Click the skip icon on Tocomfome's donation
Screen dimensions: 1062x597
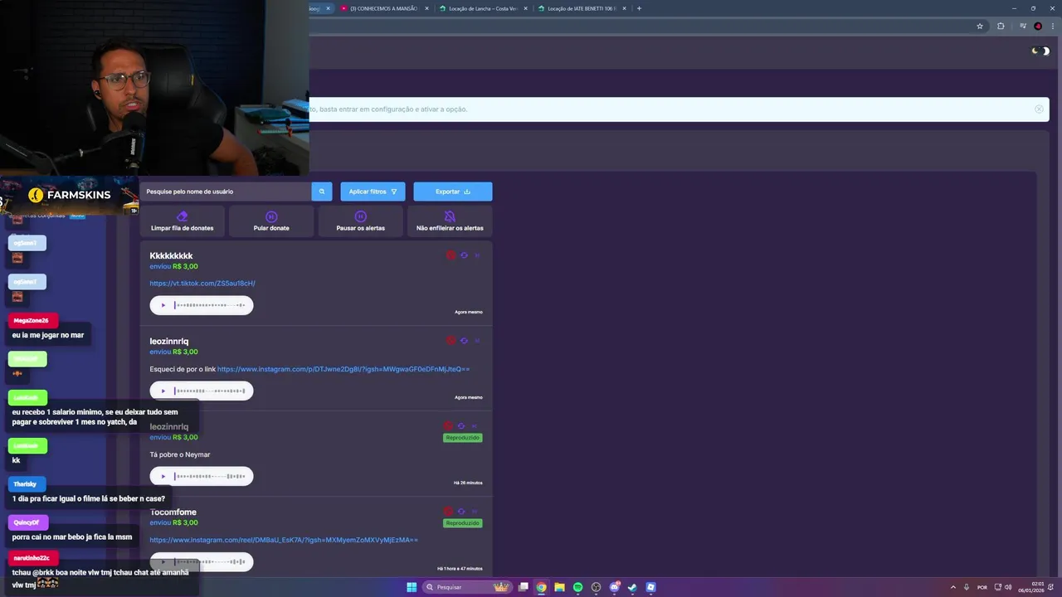coord(474,512)
